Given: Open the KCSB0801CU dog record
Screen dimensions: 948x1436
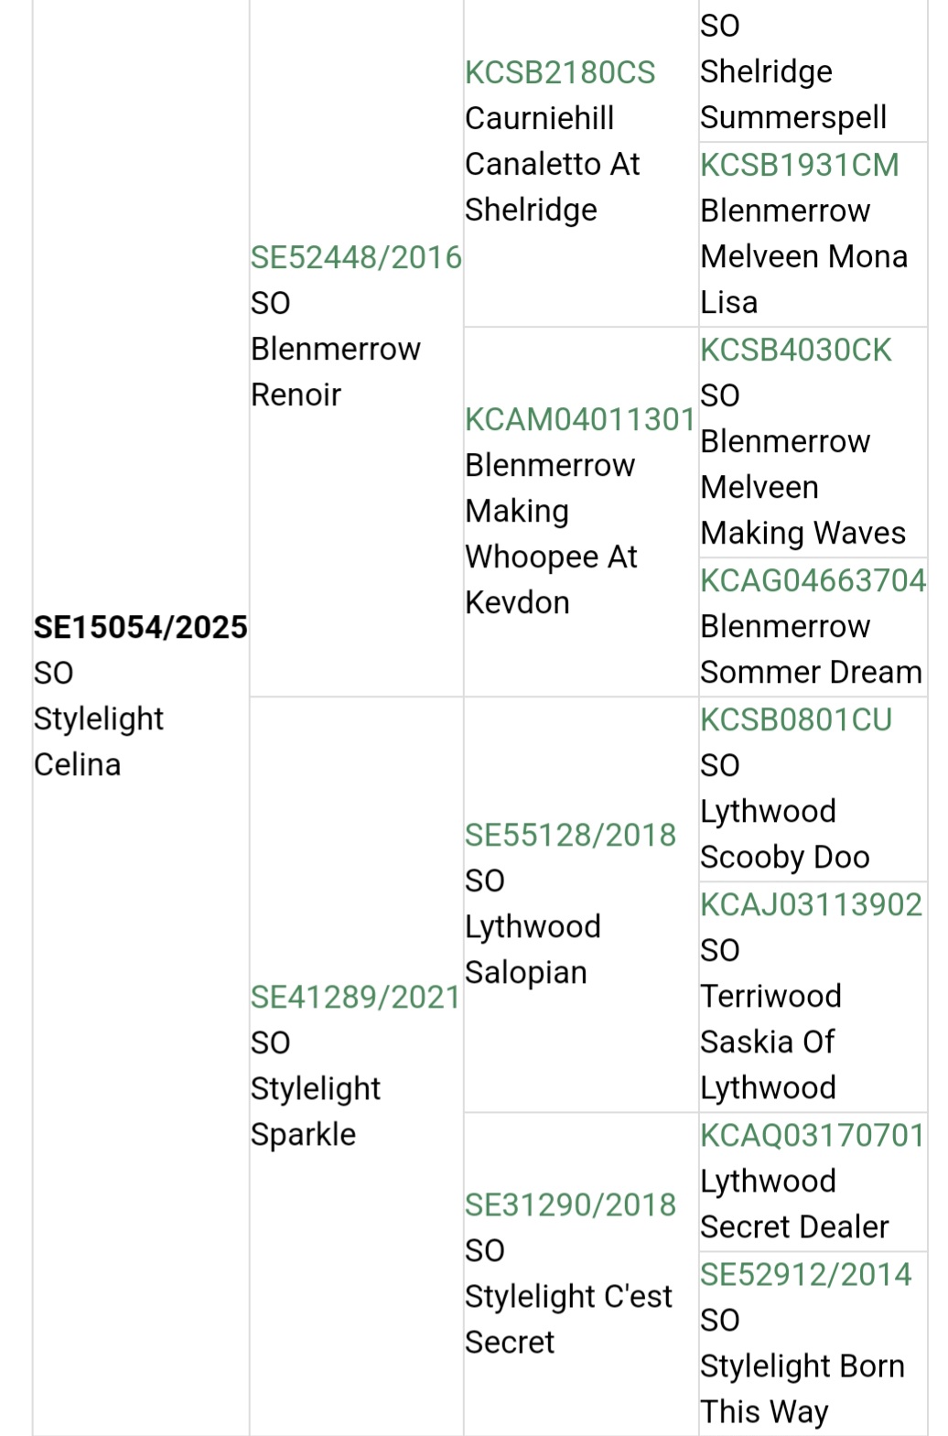Looking at the screenshot, I should [x=795, y=720].
